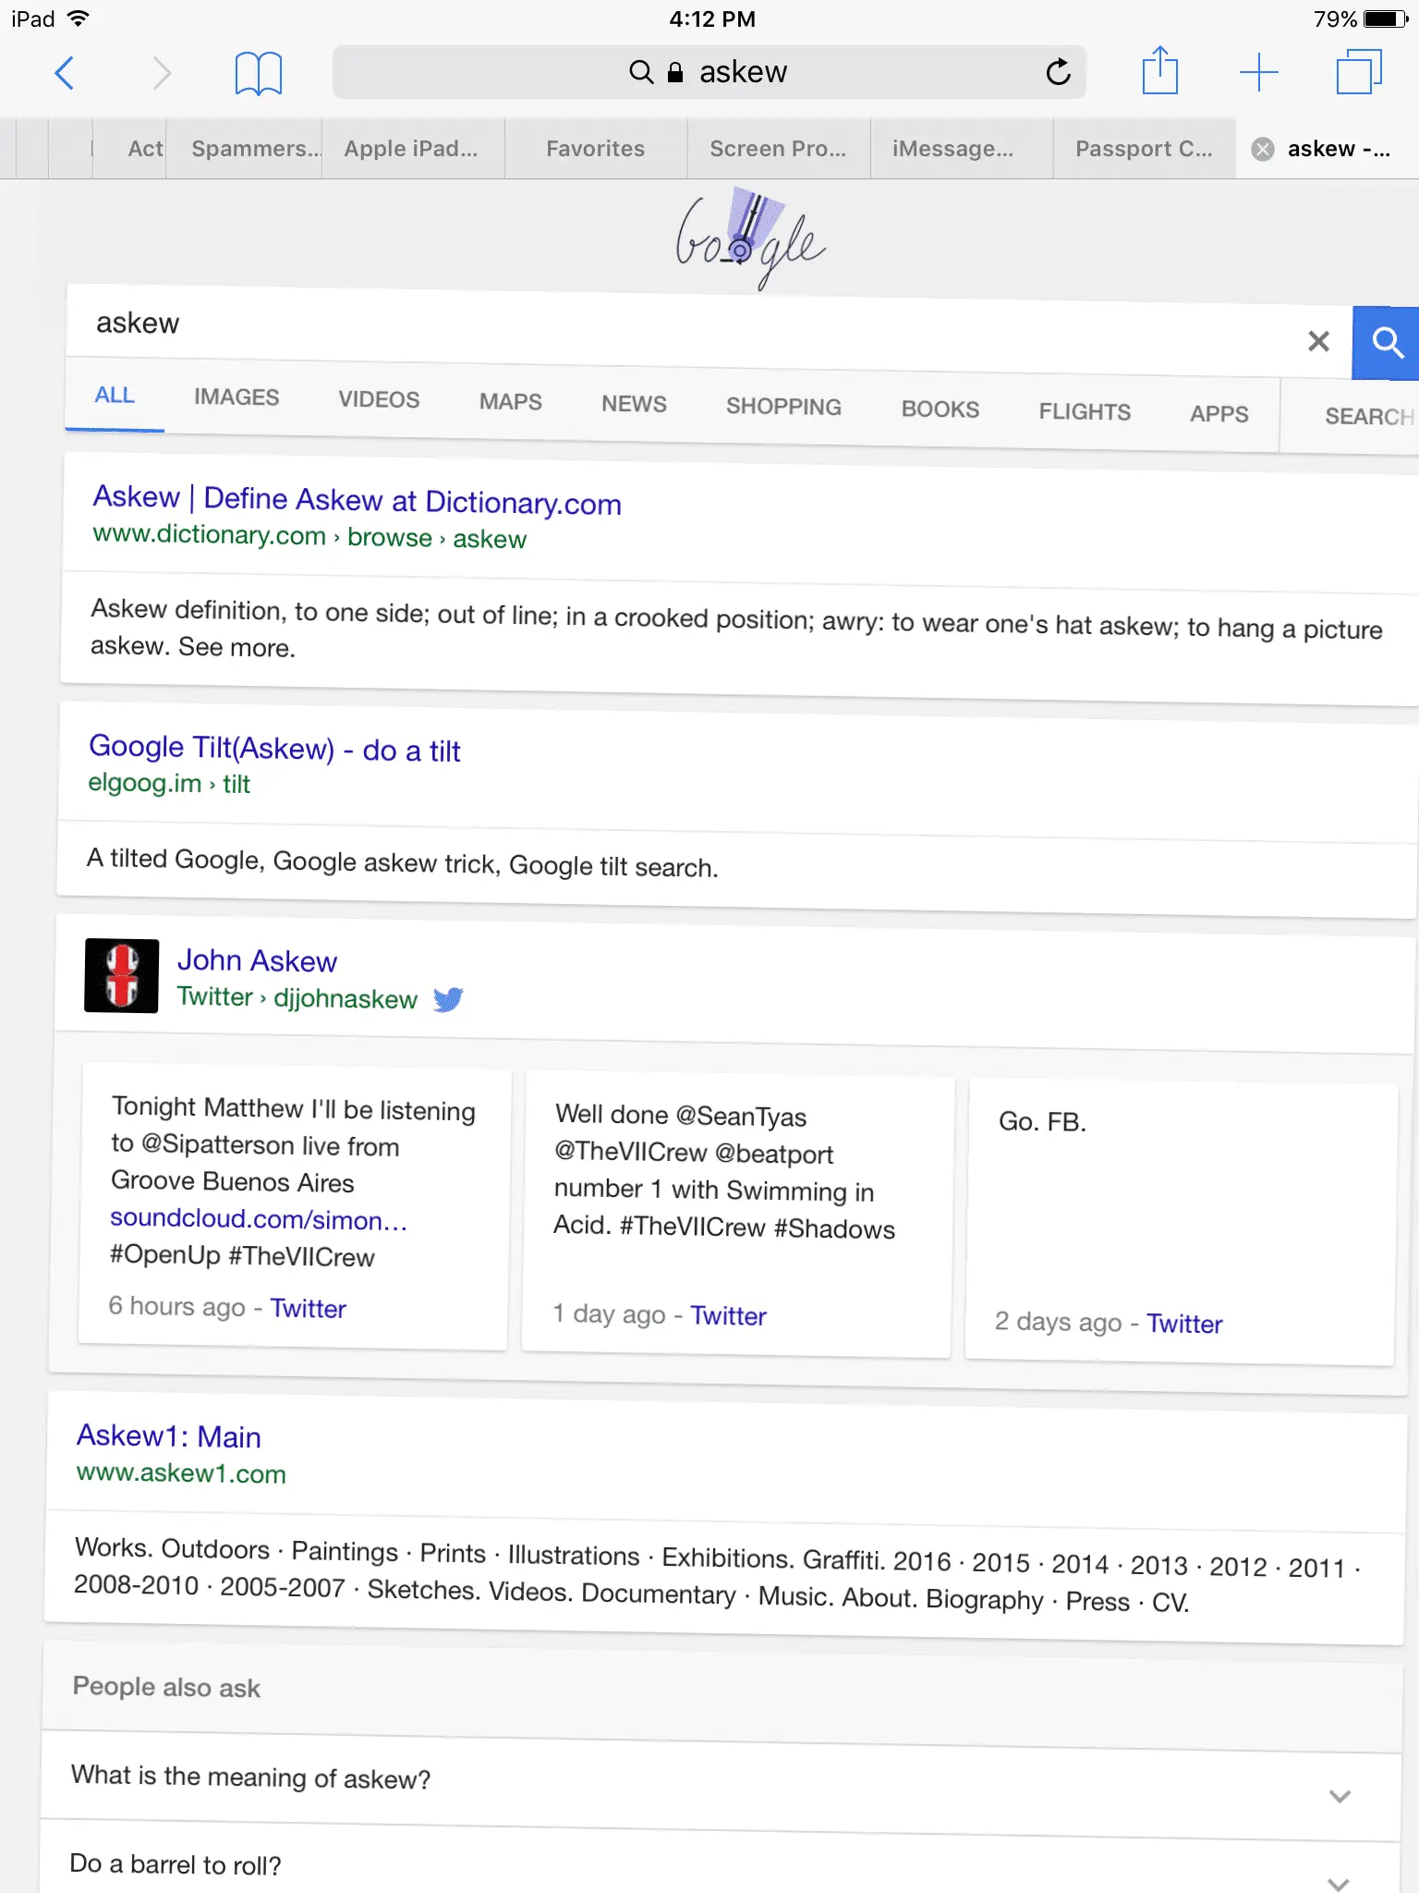The image size is (1419, 1893).
Task: Open the Google Tilt(Askew) result link
Action: (274, 749)
